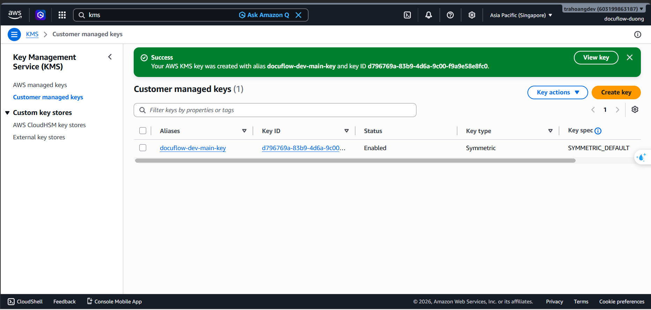Open the info panel icon
The width and height of the screenshot is (651, 310).
pos(638,34)
